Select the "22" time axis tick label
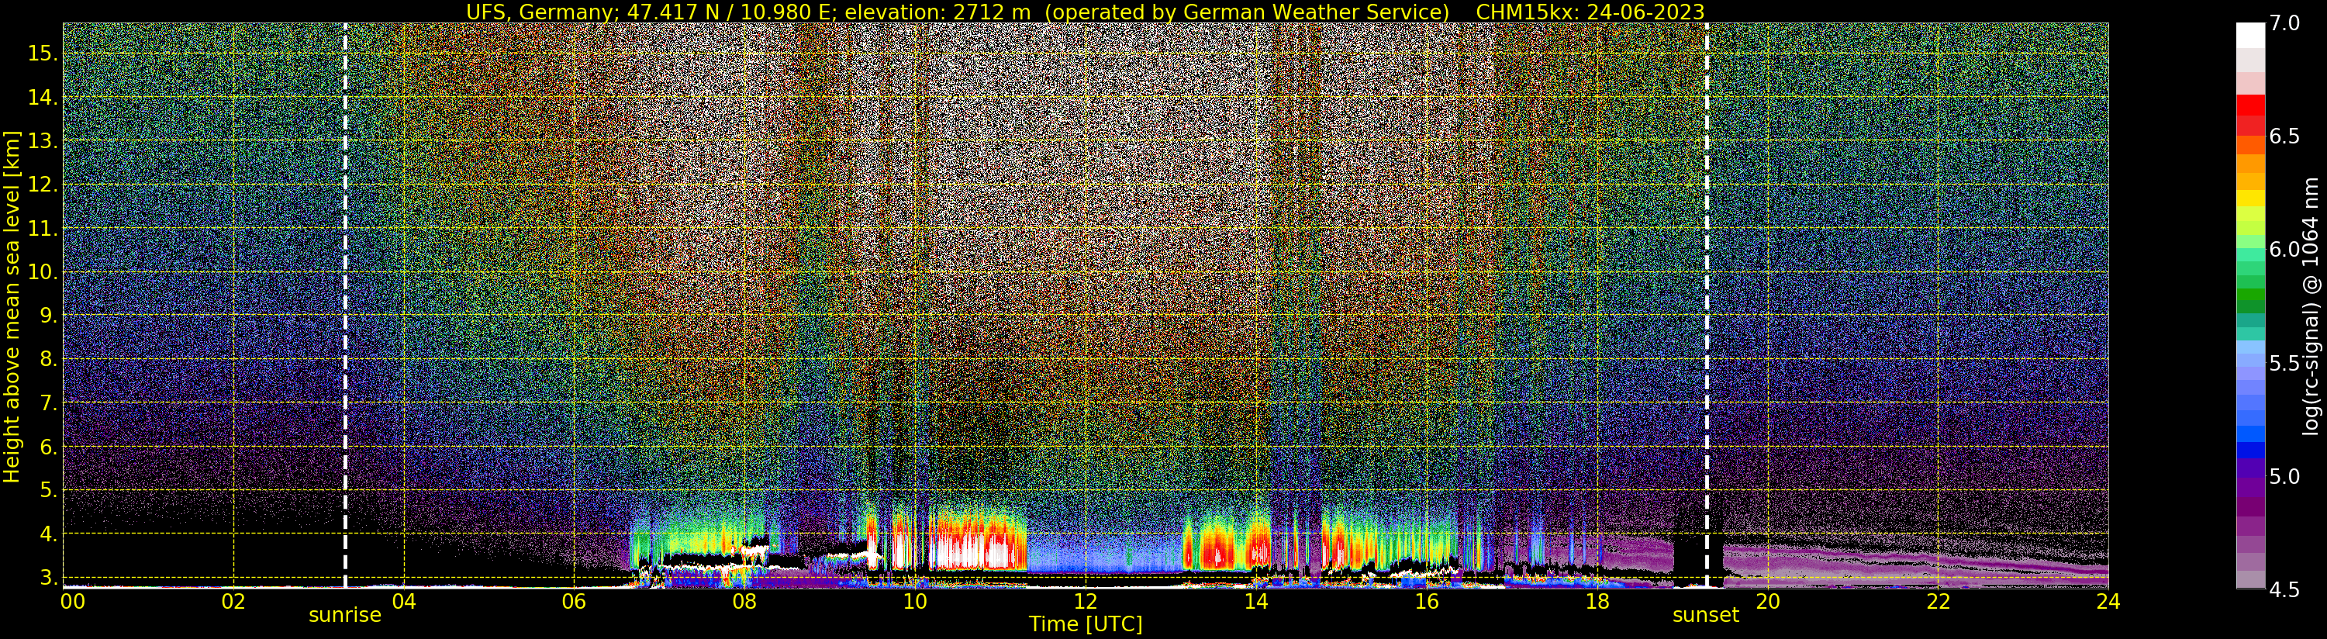Viewport: 2327px width, 639px height. click(x=1938, y=602)
